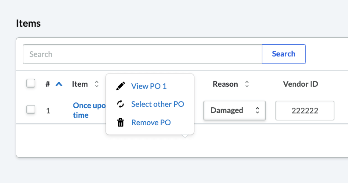
Task: Click the Reason column header label
Action: pyautogui.click(x=225, y=84)
